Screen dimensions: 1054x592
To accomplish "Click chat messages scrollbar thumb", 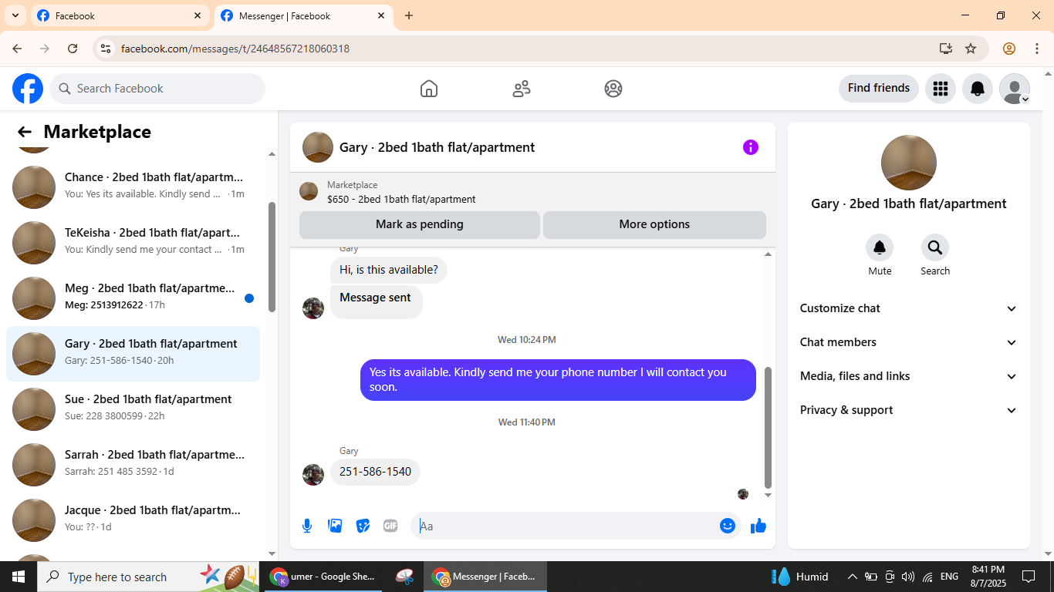I will pos(768,428).
